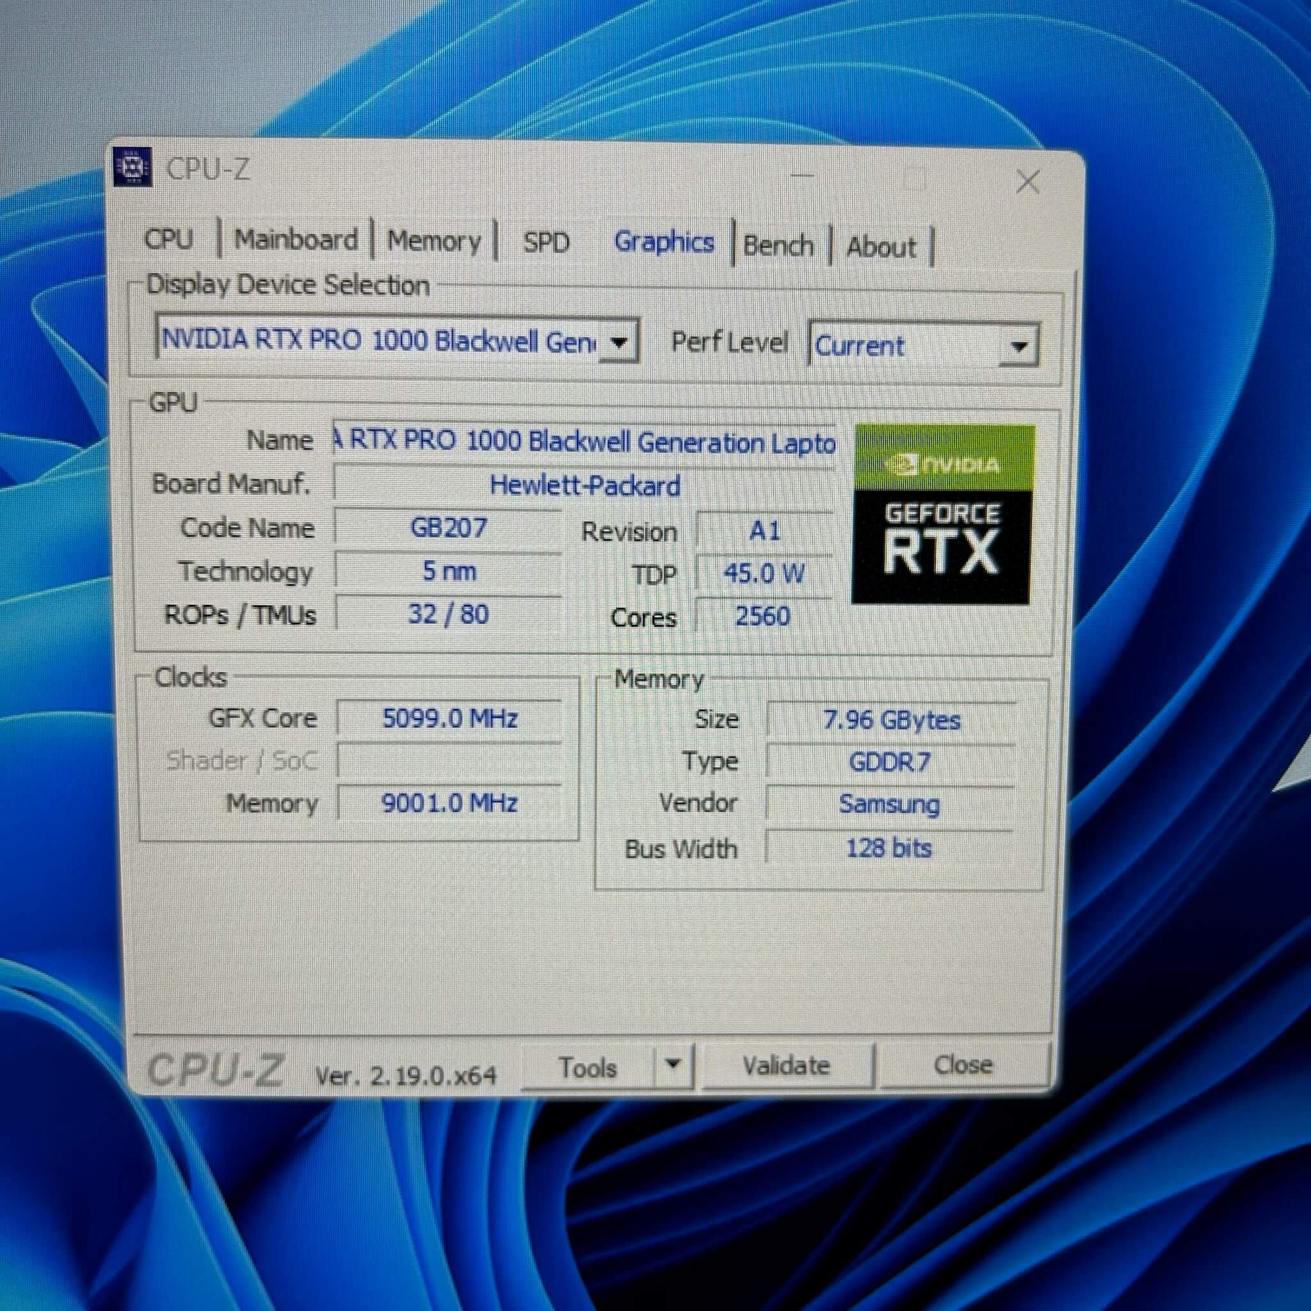The image size is (1311, 1311).
Task: Click the 9001.0 MHz memory clock value
Action: [x=450, y=803]
